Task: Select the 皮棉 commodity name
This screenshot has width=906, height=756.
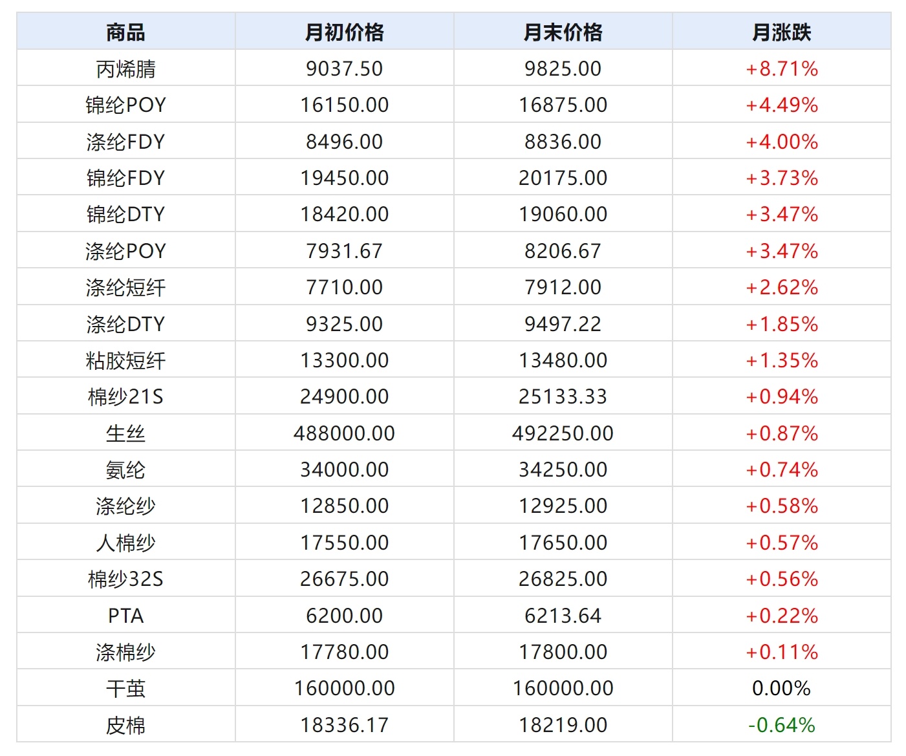Action: [x=125, y=725]
